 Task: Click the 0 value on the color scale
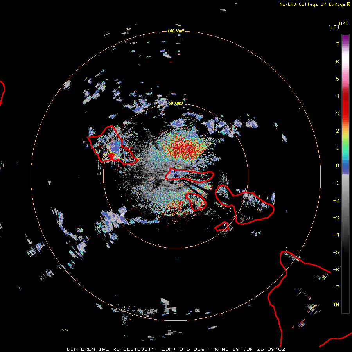(338, 166)
